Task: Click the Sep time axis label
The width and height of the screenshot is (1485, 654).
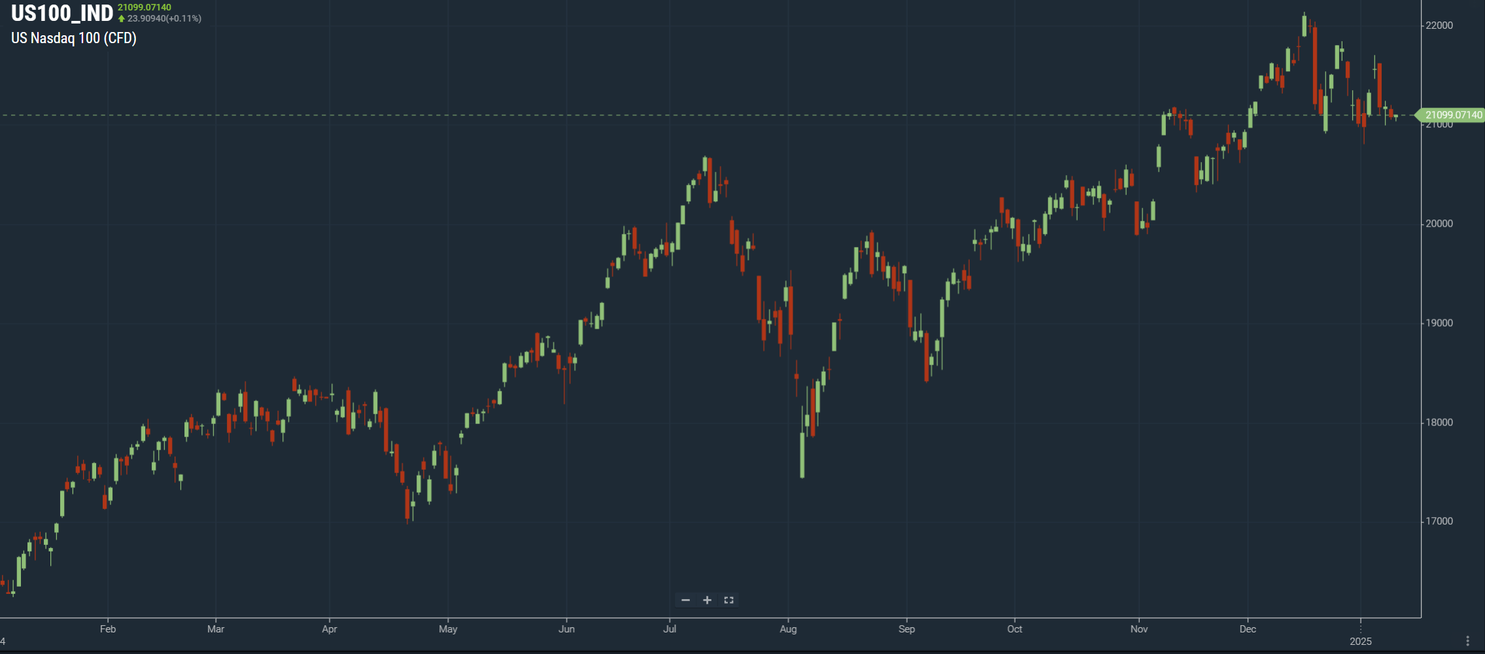Action: [906, 629]
